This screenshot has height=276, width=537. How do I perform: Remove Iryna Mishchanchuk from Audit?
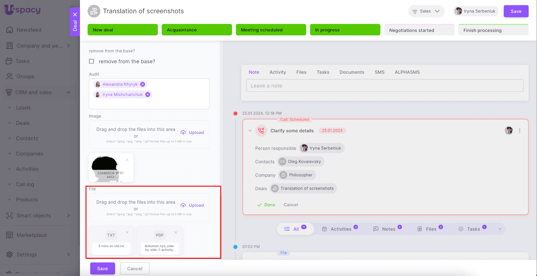click(x=148, y=95)
